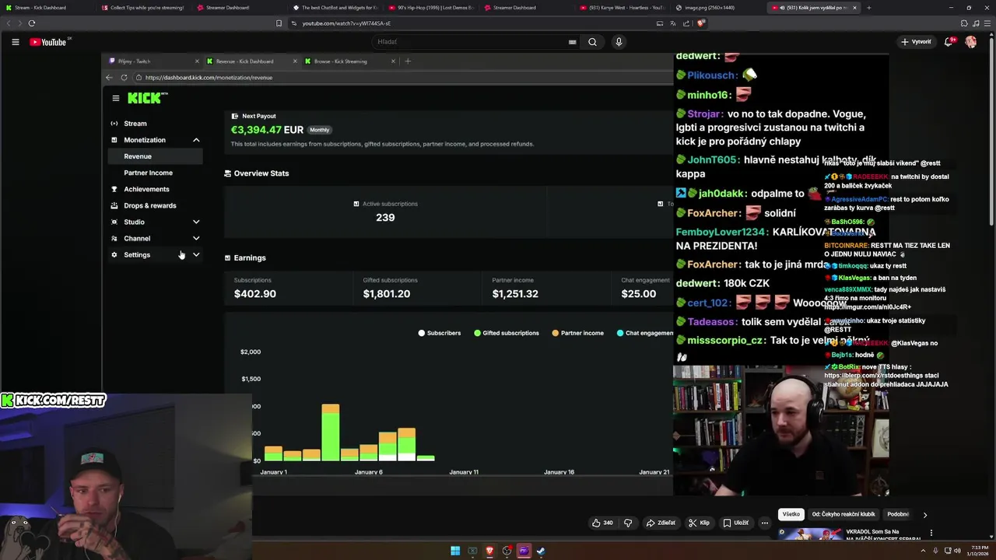Screen dimensions: 996x560
Task: Open a new browser tab with plus
Action: click(868, 8)
